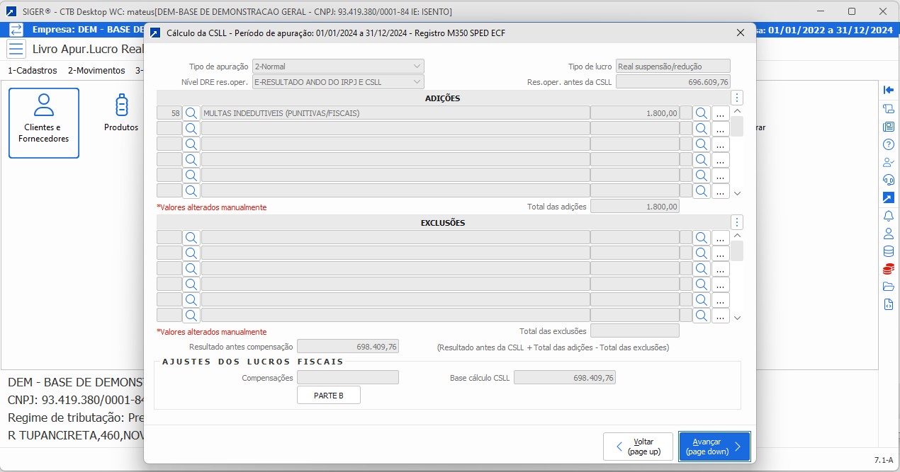Viewport: 900px width, 472px height.
Task: Open user profile icon in sidebar
Action: pyautogui.click(x=889, y=234)
